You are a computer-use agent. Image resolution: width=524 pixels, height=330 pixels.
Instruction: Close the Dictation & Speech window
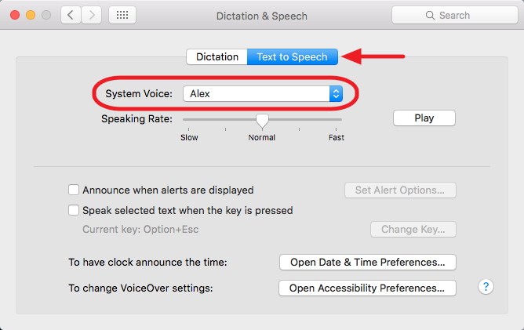16,15
